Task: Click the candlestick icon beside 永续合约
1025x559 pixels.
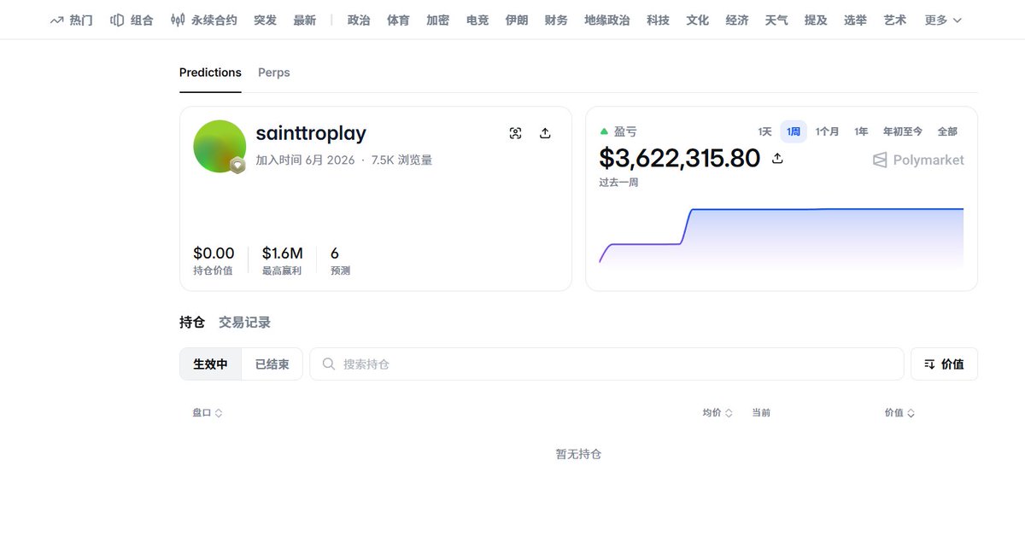Action: pos(178,20)
